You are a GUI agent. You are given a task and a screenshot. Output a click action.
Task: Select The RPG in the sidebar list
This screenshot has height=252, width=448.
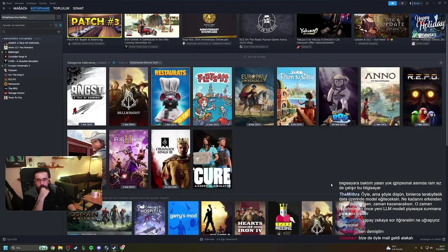[x=13, y=89]
